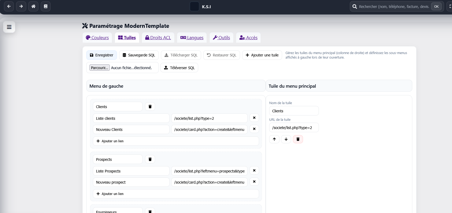Remove the Liste clients link row
The width and height of the screenshot is (452, 213).
point(254,118)
